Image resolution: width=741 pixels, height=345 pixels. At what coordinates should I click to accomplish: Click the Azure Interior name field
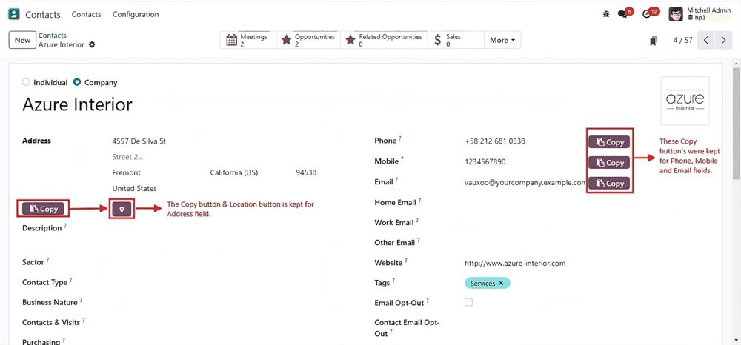[x=78, y=105]
